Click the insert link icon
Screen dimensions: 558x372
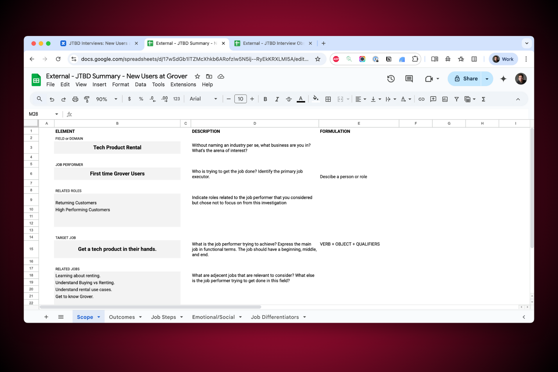[x=421, y=99]
